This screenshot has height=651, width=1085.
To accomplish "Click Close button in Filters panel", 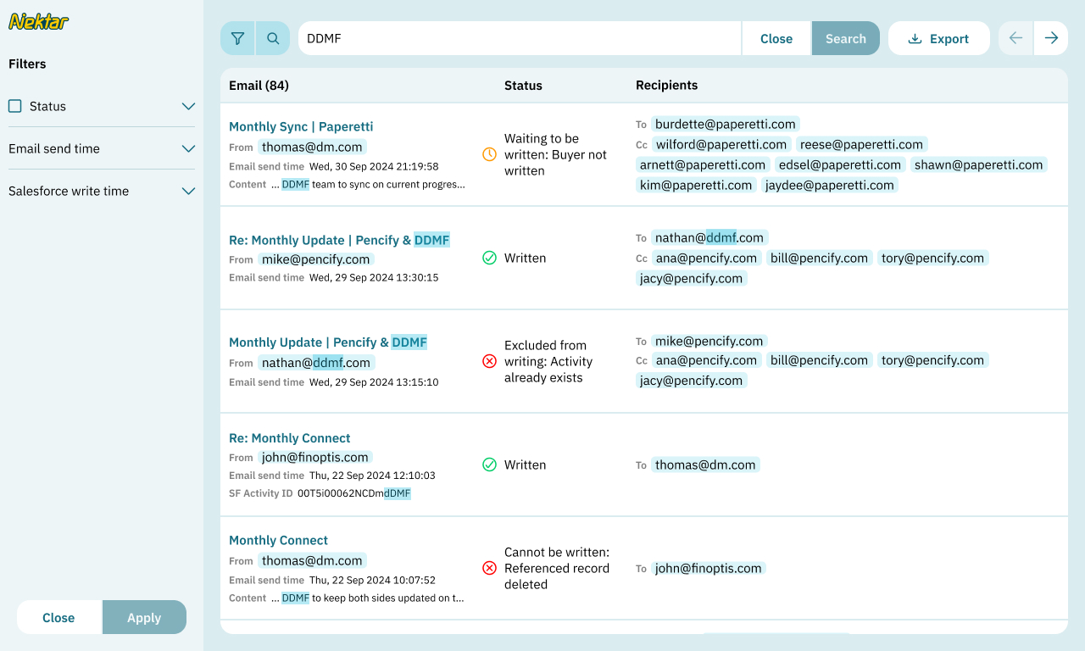I will [59, 617].
